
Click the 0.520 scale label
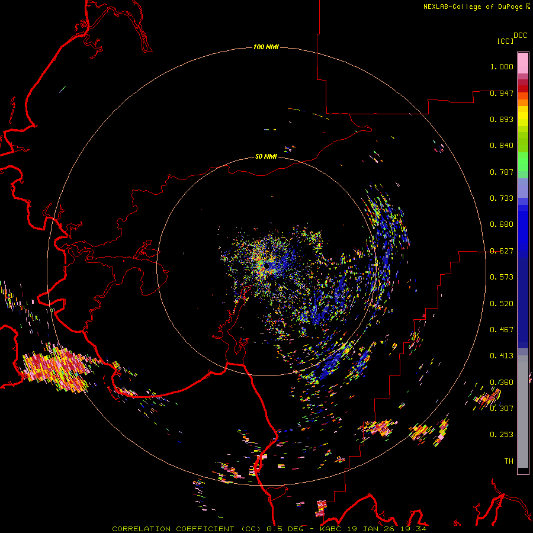tap(502, 304)
